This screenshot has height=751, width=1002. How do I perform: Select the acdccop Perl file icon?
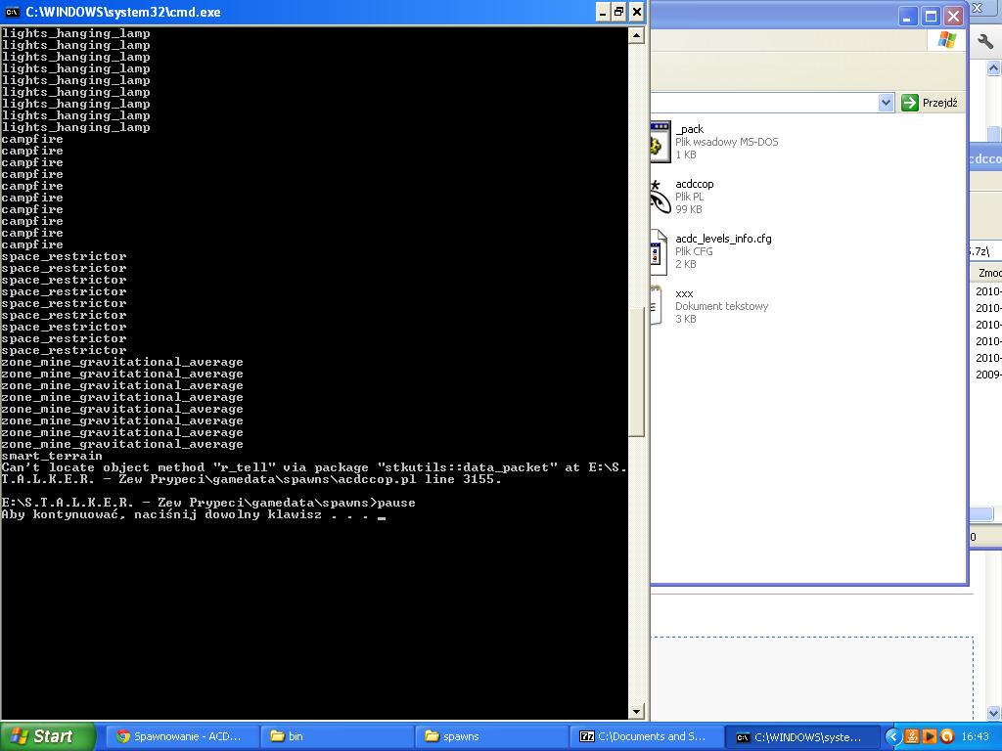[660, 197]
